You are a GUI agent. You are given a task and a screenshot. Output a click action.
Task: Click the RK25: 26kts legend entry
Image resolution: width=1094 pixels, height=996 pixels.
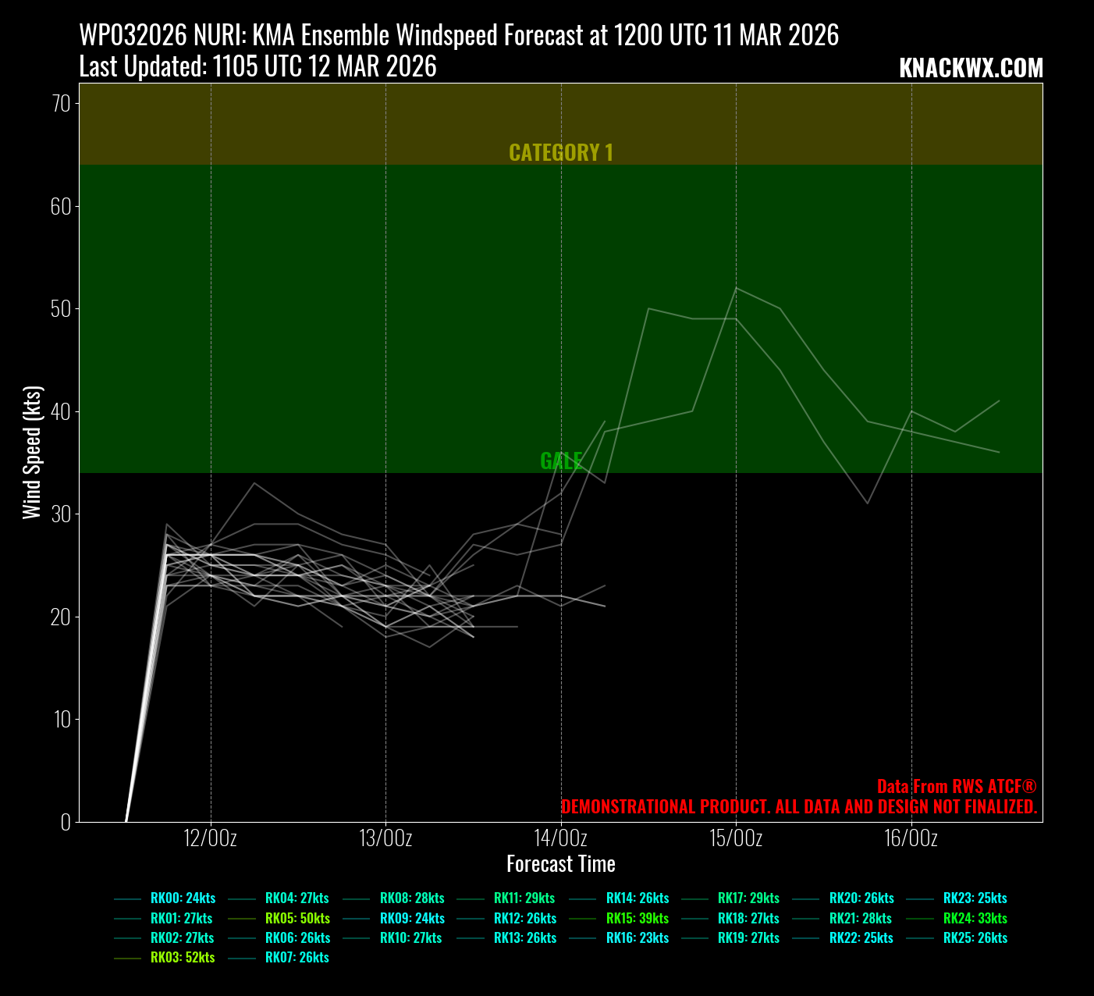(x=975, y=938)
